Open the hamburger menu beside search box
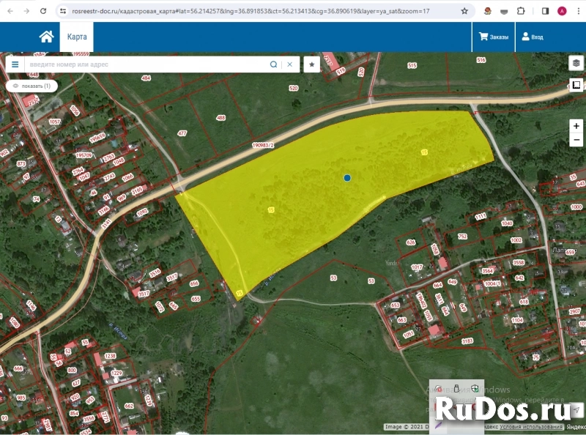The width and height of the screenshot is (586, 435). click(15, 64)
